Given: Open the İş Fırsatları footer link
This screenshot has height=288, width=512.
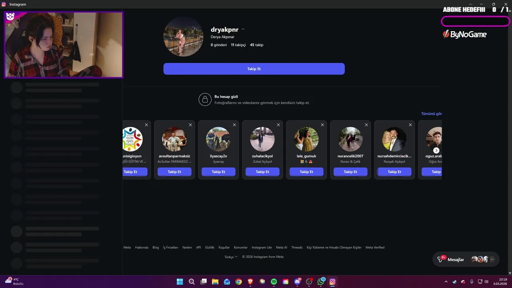Looking at the screenshot, I should point(170,247).
